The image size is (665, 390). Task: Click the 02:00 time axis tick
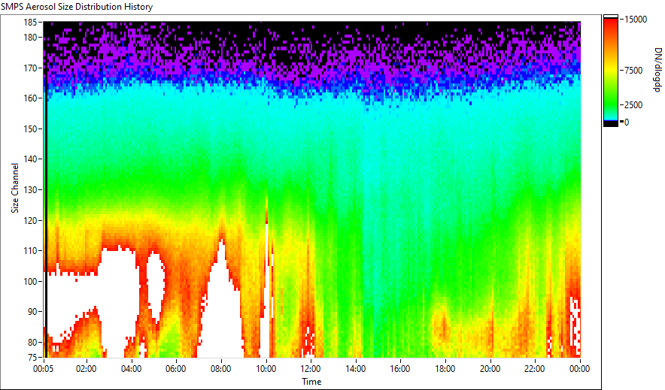(87, 369)
